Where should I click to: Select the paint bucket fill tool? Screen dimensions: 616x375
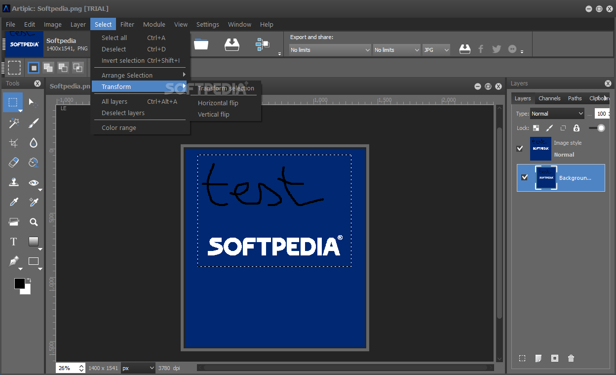pos(34,163)
